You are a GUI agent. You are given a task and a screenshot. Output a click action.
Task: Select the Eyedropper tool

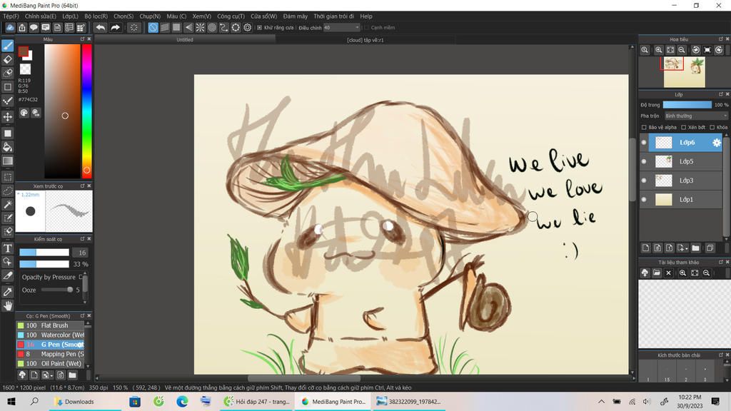coord(8,292)
